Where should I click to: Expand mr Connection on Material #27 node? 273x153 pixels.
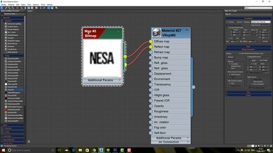point(188,142)
